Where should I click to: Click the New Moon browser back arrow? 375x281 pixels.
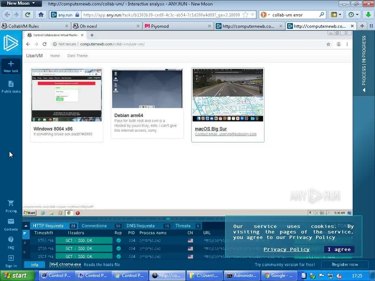click(x=7, y=15)
